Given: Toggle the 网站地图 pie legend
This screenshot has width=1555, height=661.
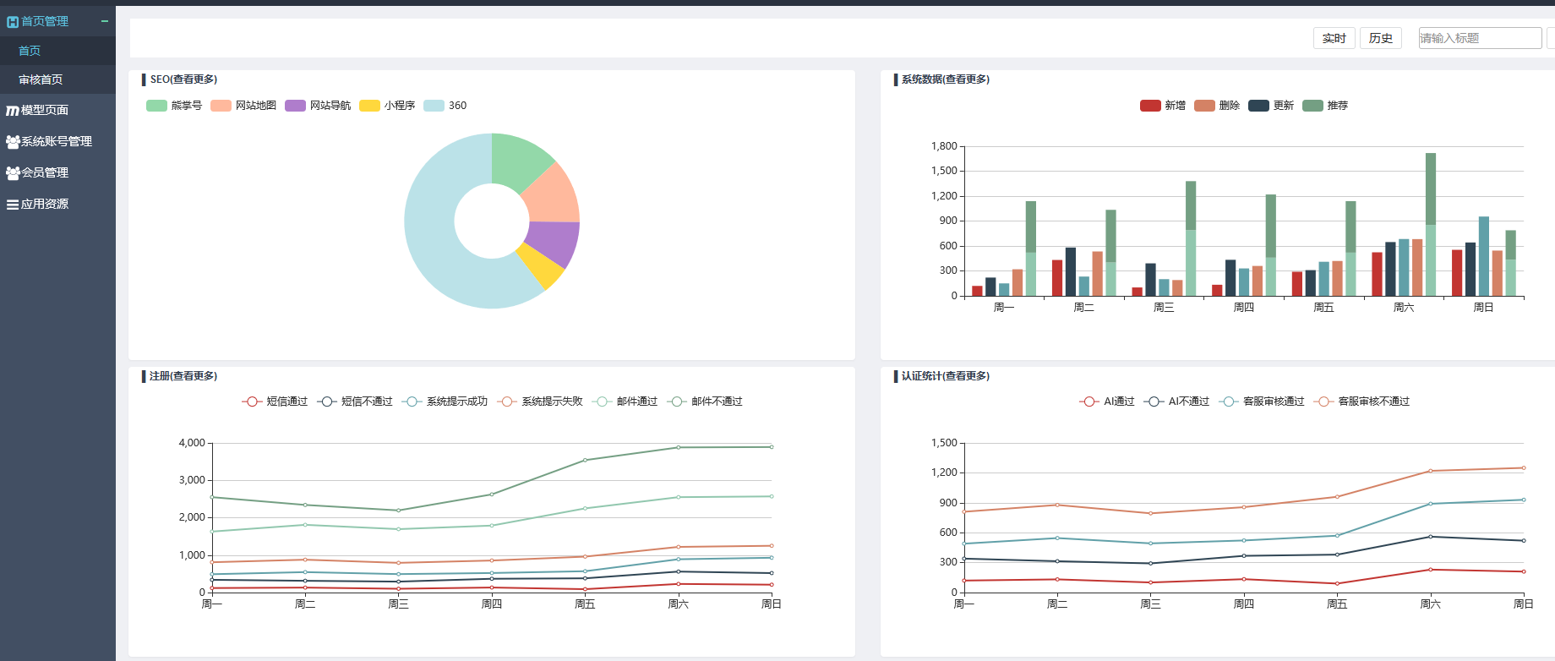Looking at the screenshot, I should coord(243,106).
